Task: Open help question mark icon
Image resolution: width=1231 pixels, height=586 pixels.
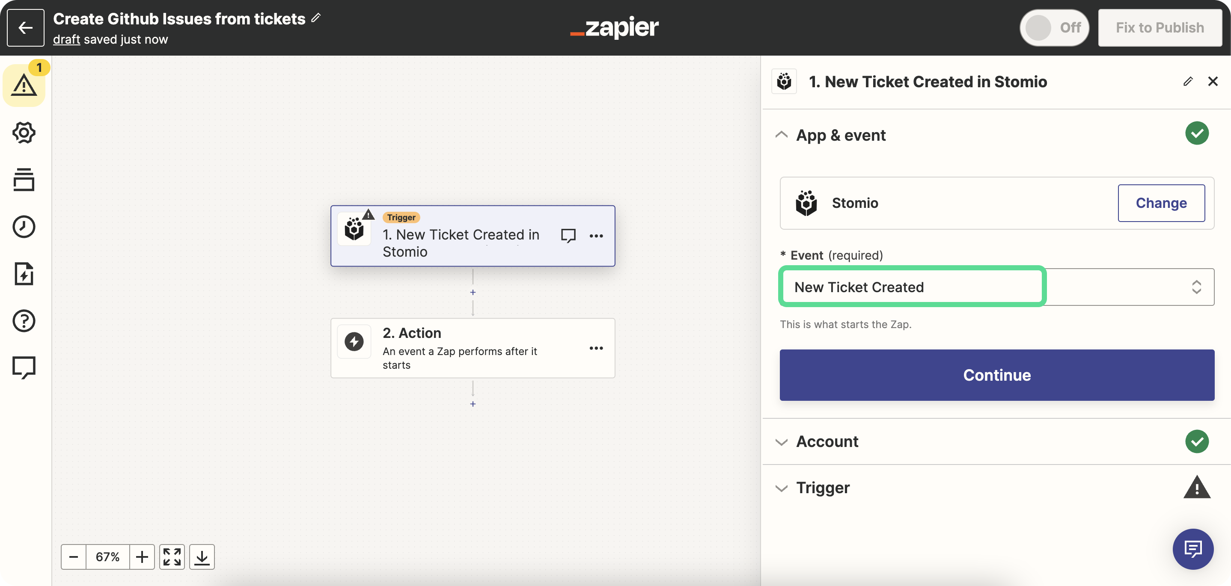Action: tap(24, 321)
